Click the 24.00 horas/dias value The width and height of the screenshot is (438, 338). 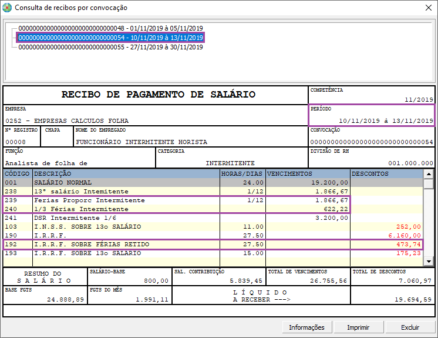pyautogui.click(x=253, y=183)
